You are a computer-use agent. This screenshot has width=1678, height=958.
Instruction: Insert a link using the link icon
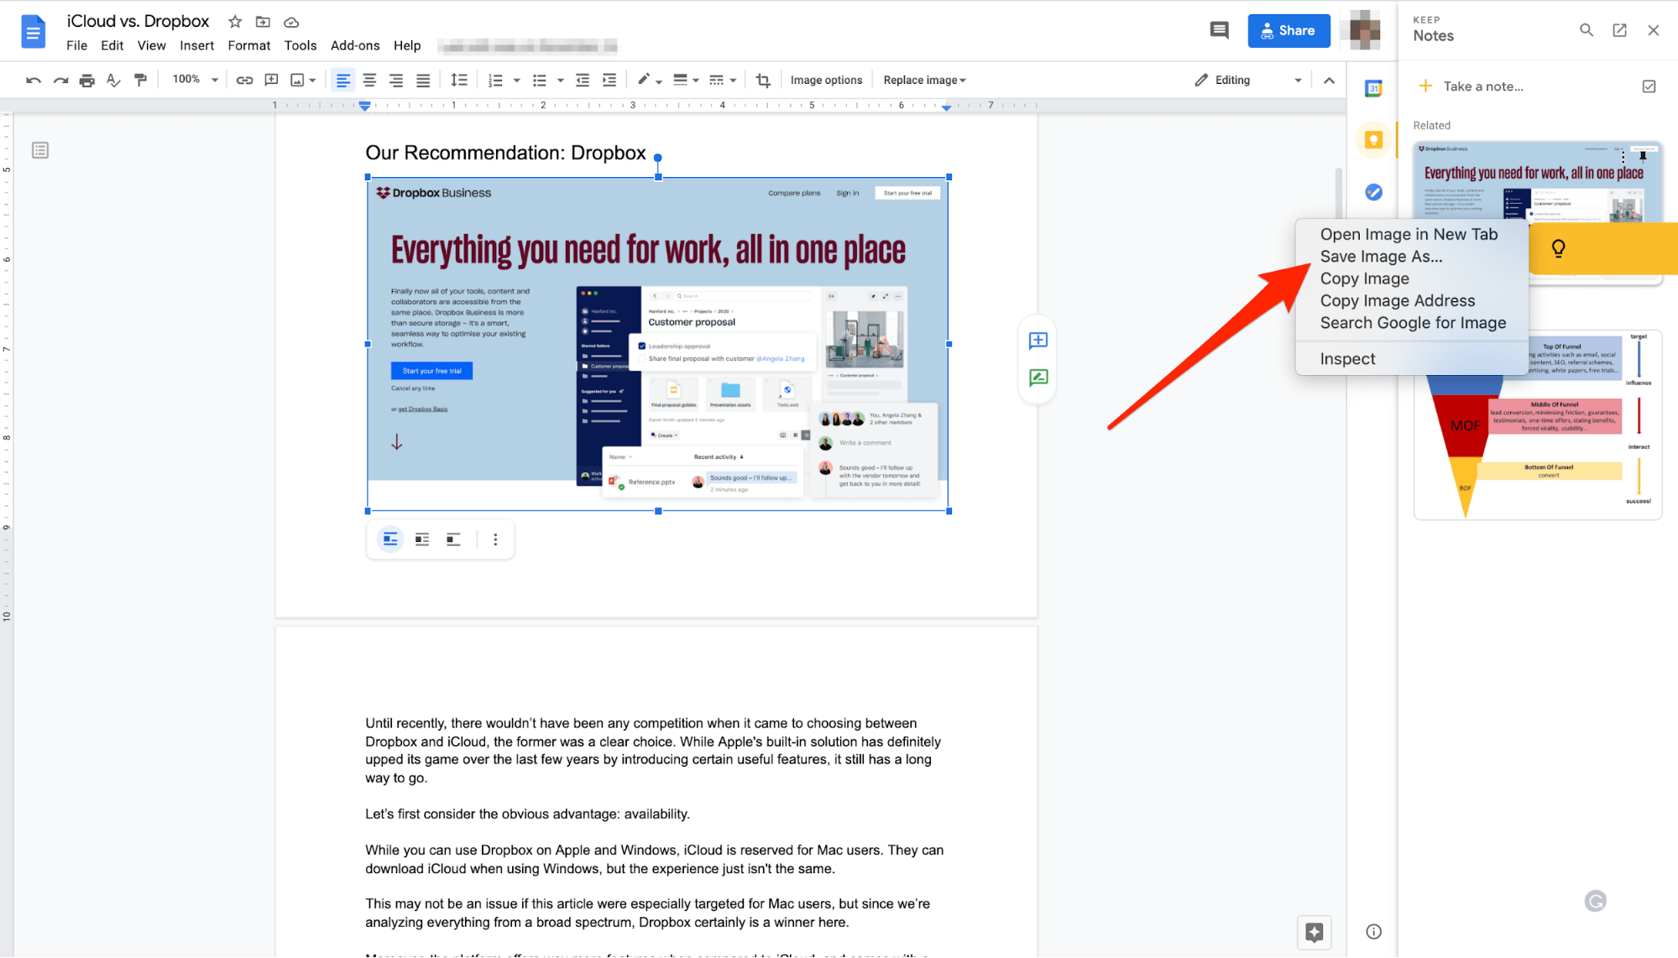244,80
